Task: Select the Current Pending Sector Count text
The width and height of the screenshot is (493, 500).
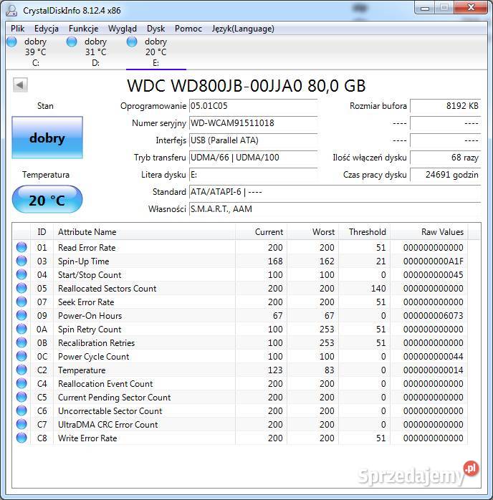Action: coord(114,398)
